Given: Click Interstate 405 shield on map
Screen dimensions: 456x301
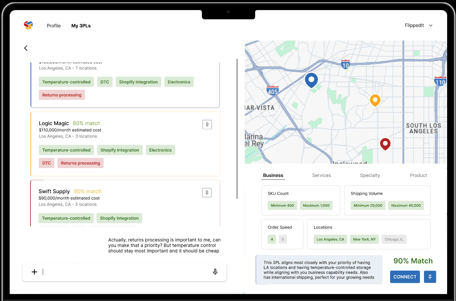Looking at the screenshot, I should (272, 91).
